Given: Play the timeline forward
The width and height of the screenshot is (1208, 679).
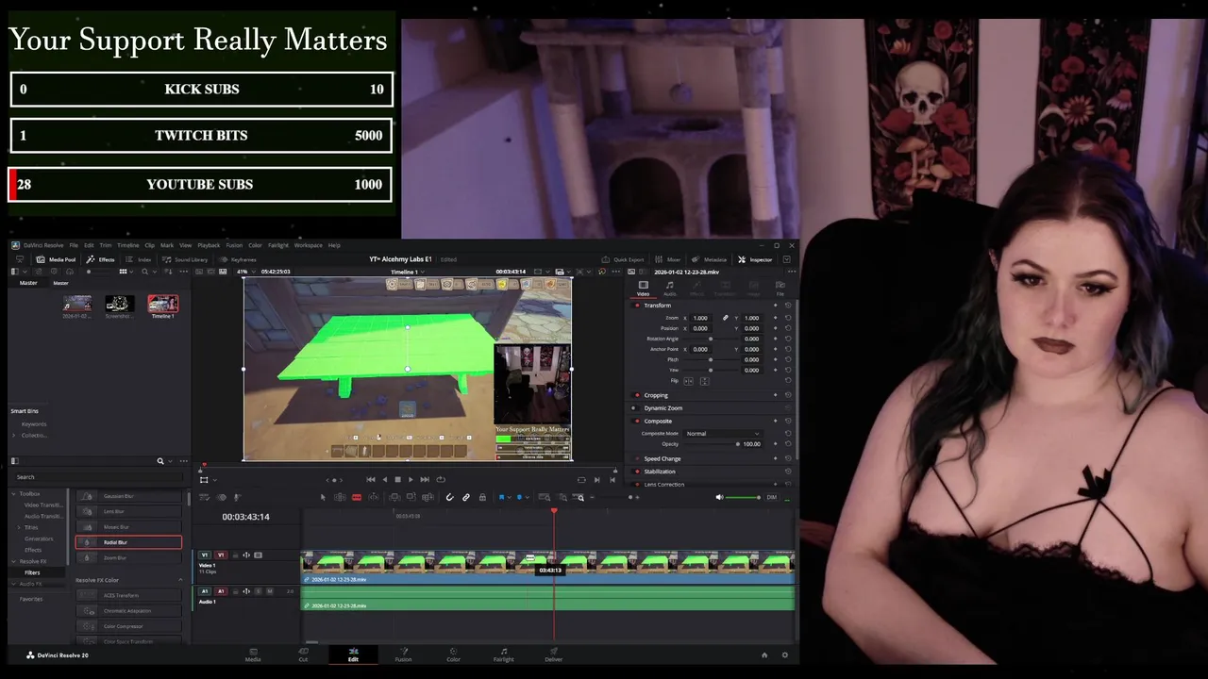Looking at the screenshot, I should [411, 479].
